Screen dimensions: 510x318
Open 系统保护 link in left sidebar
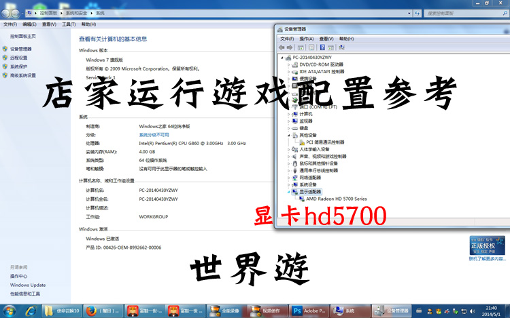18,66
